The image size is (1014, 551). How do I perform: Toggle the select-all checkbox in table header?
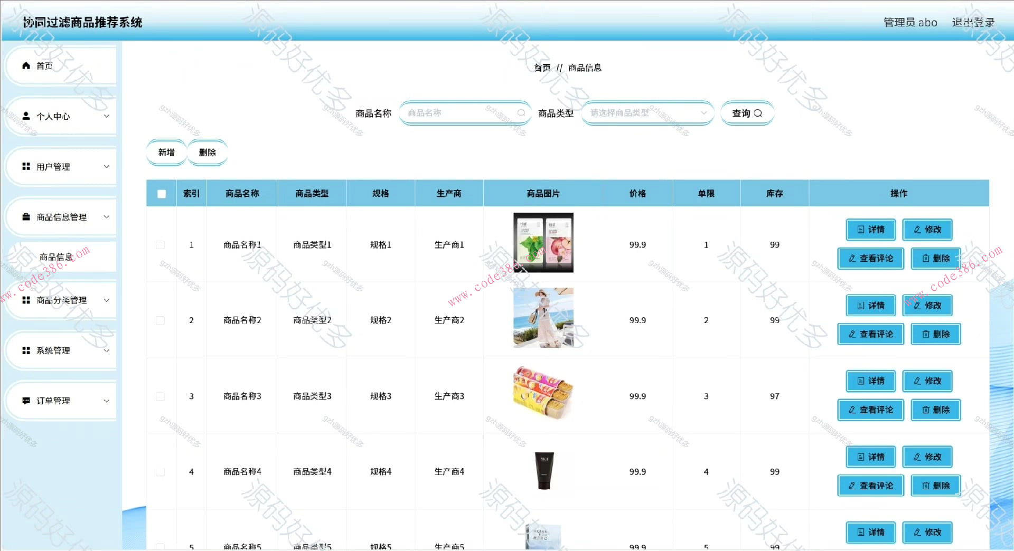(161, 194)
